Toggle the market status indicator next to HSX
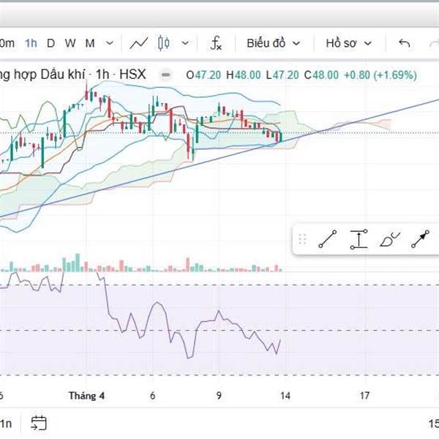Image resolution: width=439 pixels, height=439 pixels. point(165,75)
